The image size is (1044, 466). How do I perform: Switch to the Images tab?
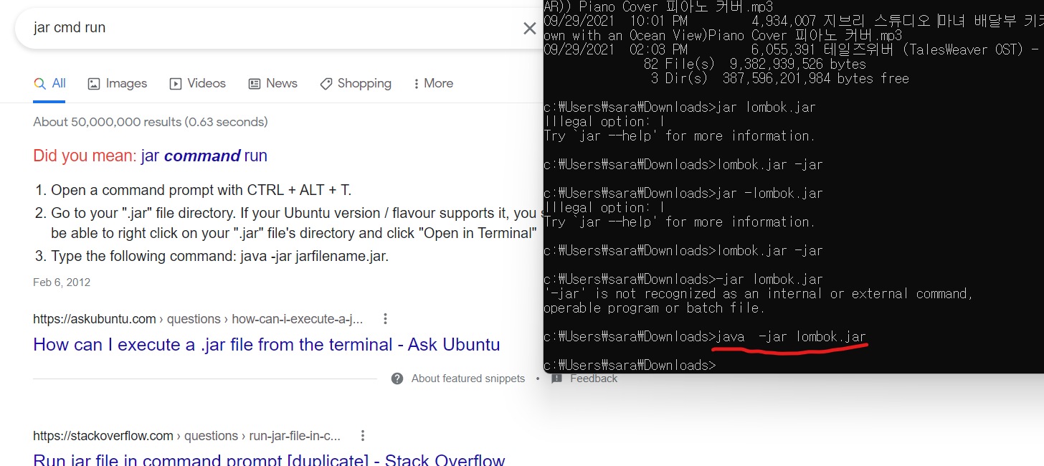[x=118, y=83]
